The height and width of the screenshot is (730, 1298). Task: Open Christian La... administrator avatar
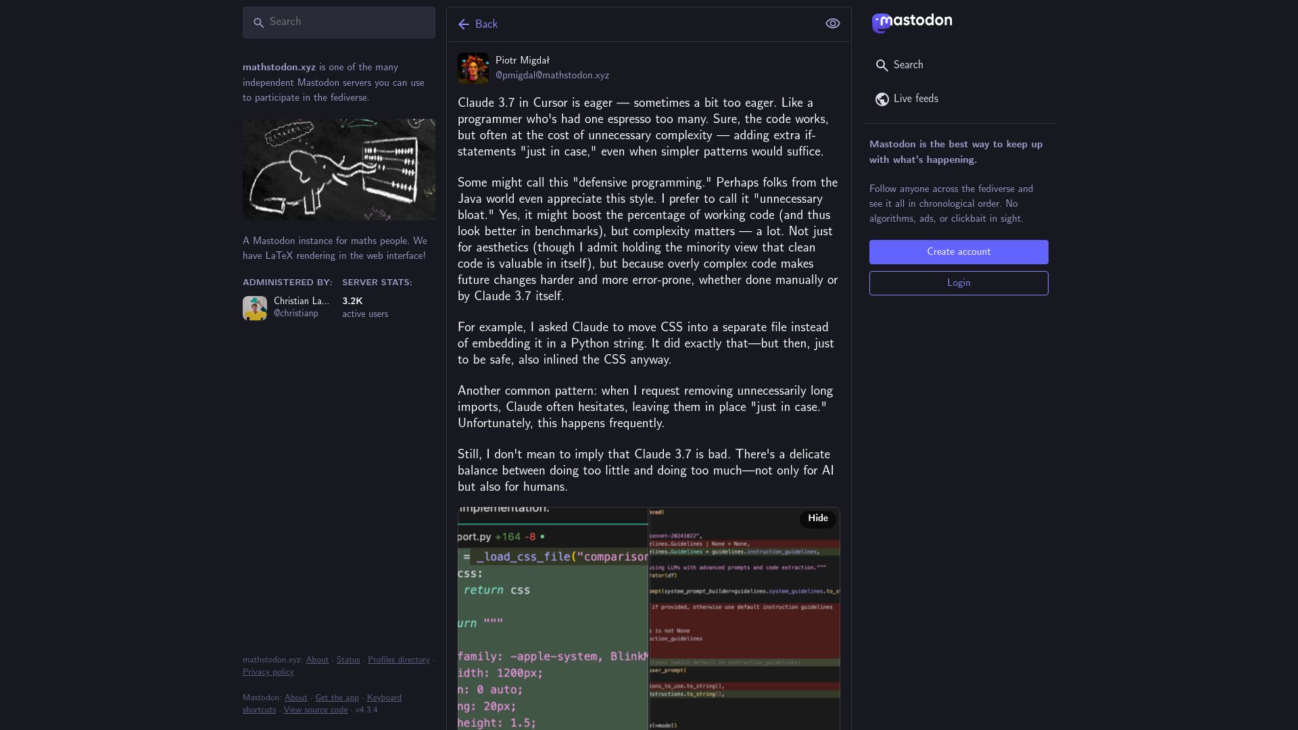255,308
